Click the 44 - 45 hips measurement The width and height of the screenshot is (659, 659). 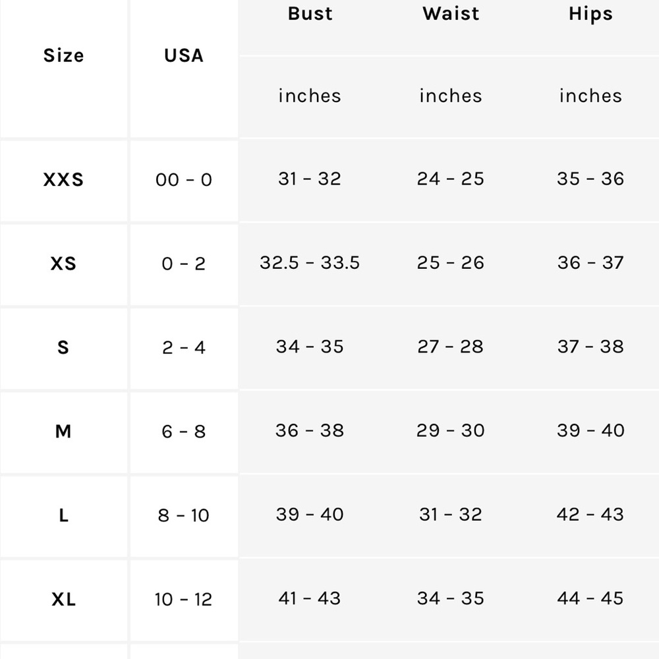point(590,598)
